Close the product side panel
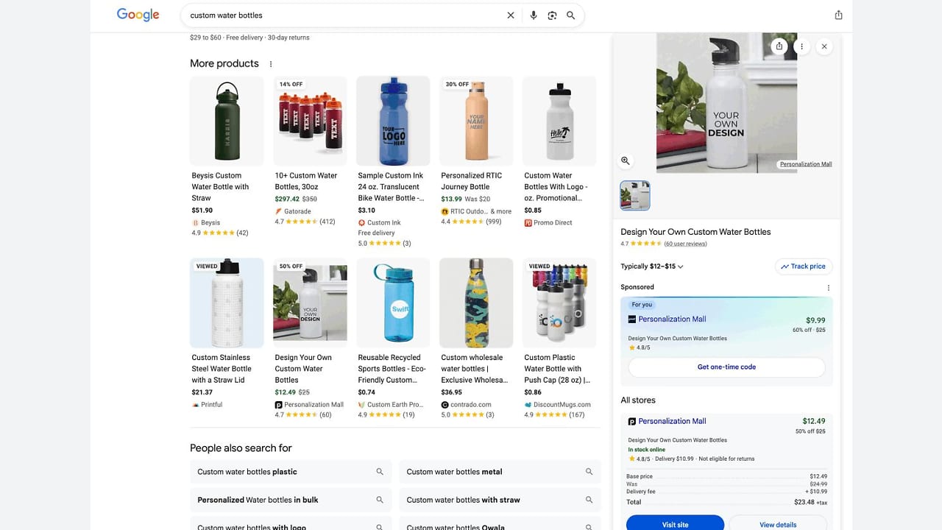 824,46
